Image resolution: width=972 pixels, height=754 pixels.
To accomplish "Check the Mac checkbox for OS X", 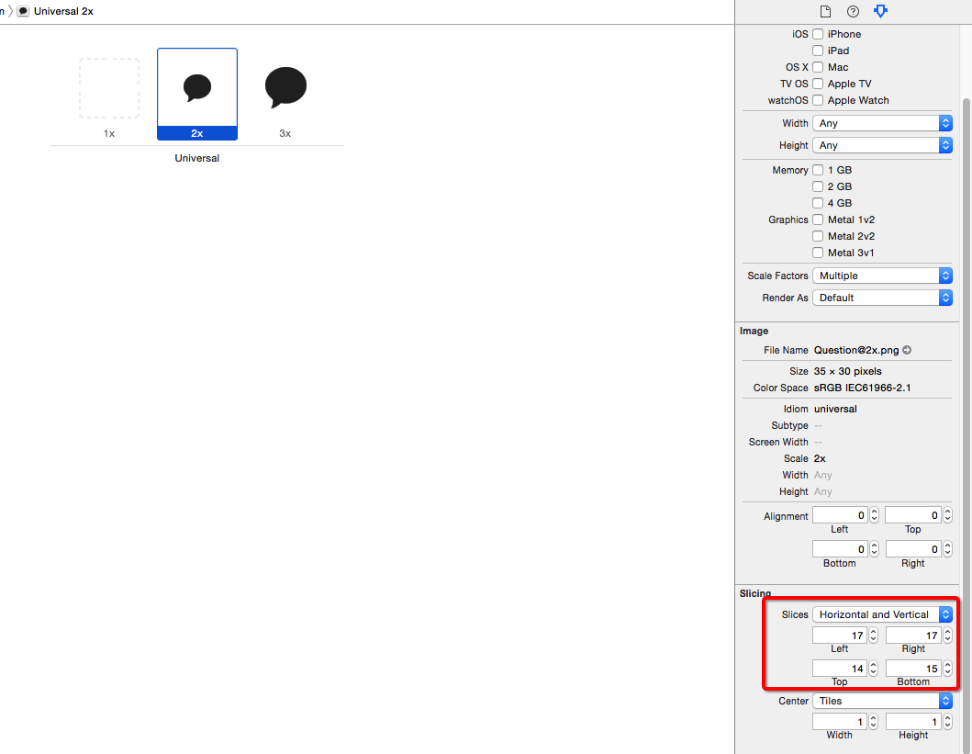I will pyautogui.click(x=818, y=67).
